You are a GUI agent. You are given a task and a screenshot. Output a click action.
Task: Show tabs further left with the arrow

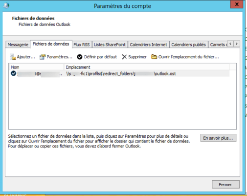click(230, 44)
